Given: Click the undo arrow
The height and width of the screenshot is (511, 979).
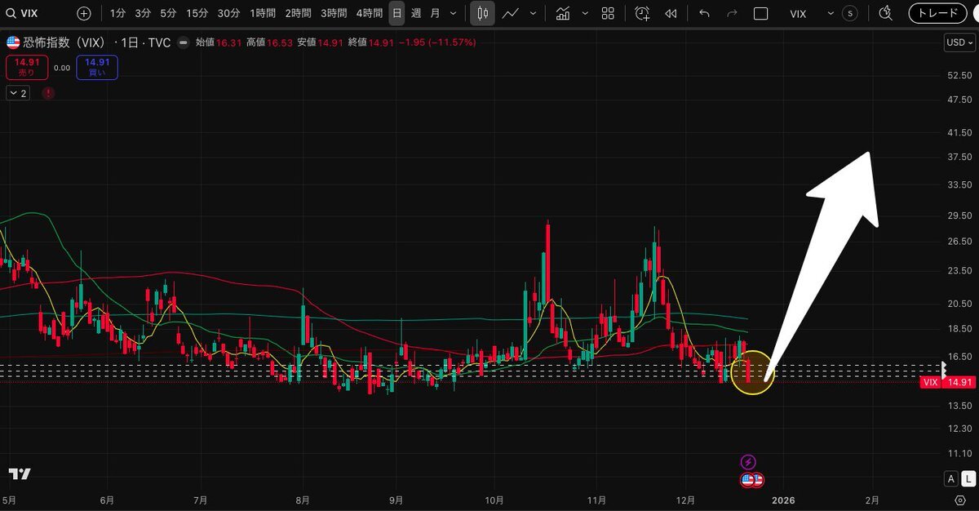Looking at the screenshot, I should click(x=705, y=13).
